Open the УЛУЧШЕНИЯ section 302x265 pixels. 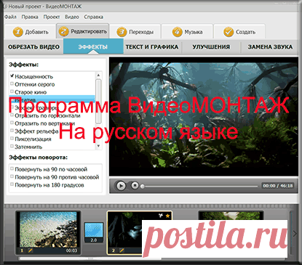click(x=211, y=46)
